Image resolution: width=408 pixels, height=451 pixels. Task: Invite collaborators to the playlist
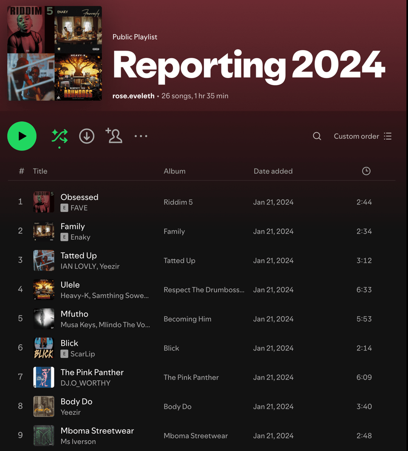tap(113, 136)
